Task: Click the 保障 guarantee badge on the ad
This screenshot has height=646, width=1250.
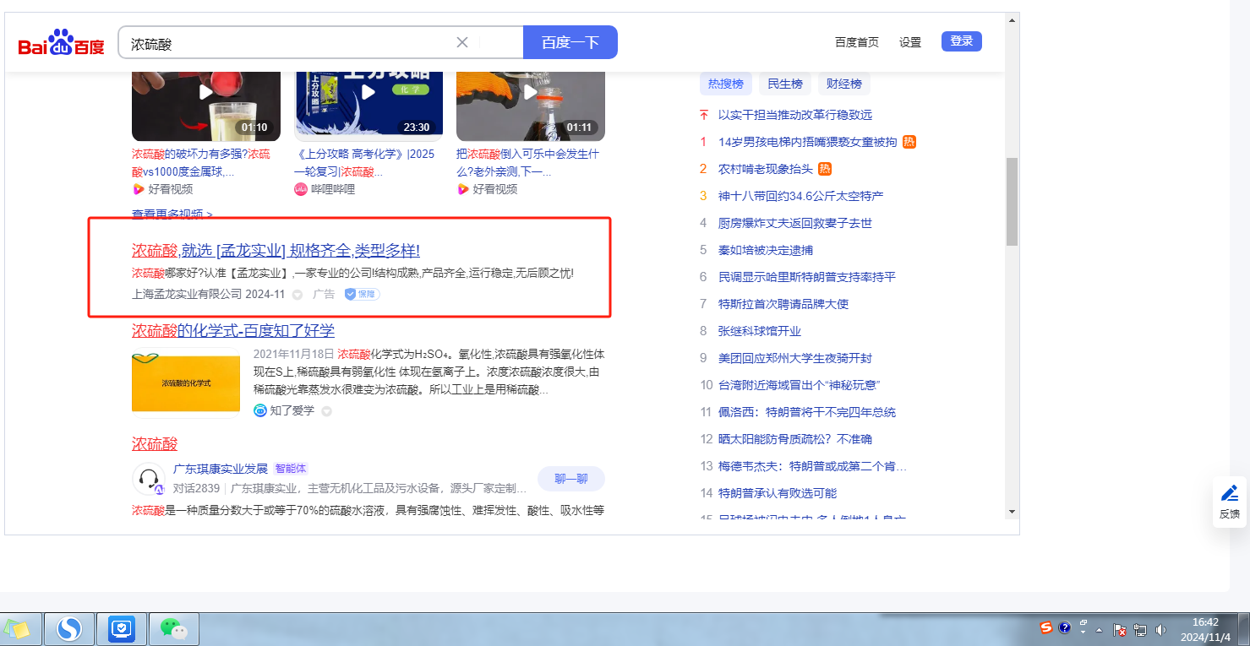Action: click(x=362, y=294)
